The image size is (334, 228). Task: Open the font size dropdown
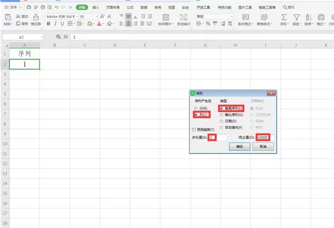click(x=96, y=16)
